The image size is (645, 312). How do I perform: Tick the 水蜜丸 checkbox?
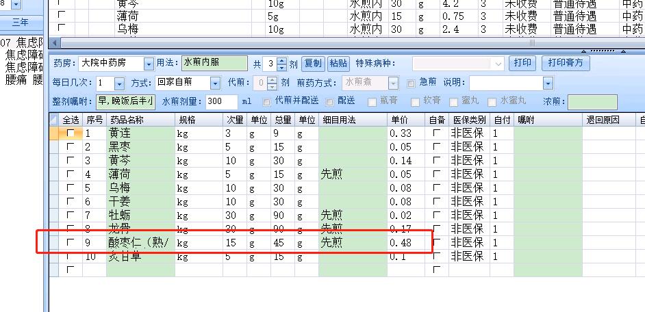[x=492, y=103]
